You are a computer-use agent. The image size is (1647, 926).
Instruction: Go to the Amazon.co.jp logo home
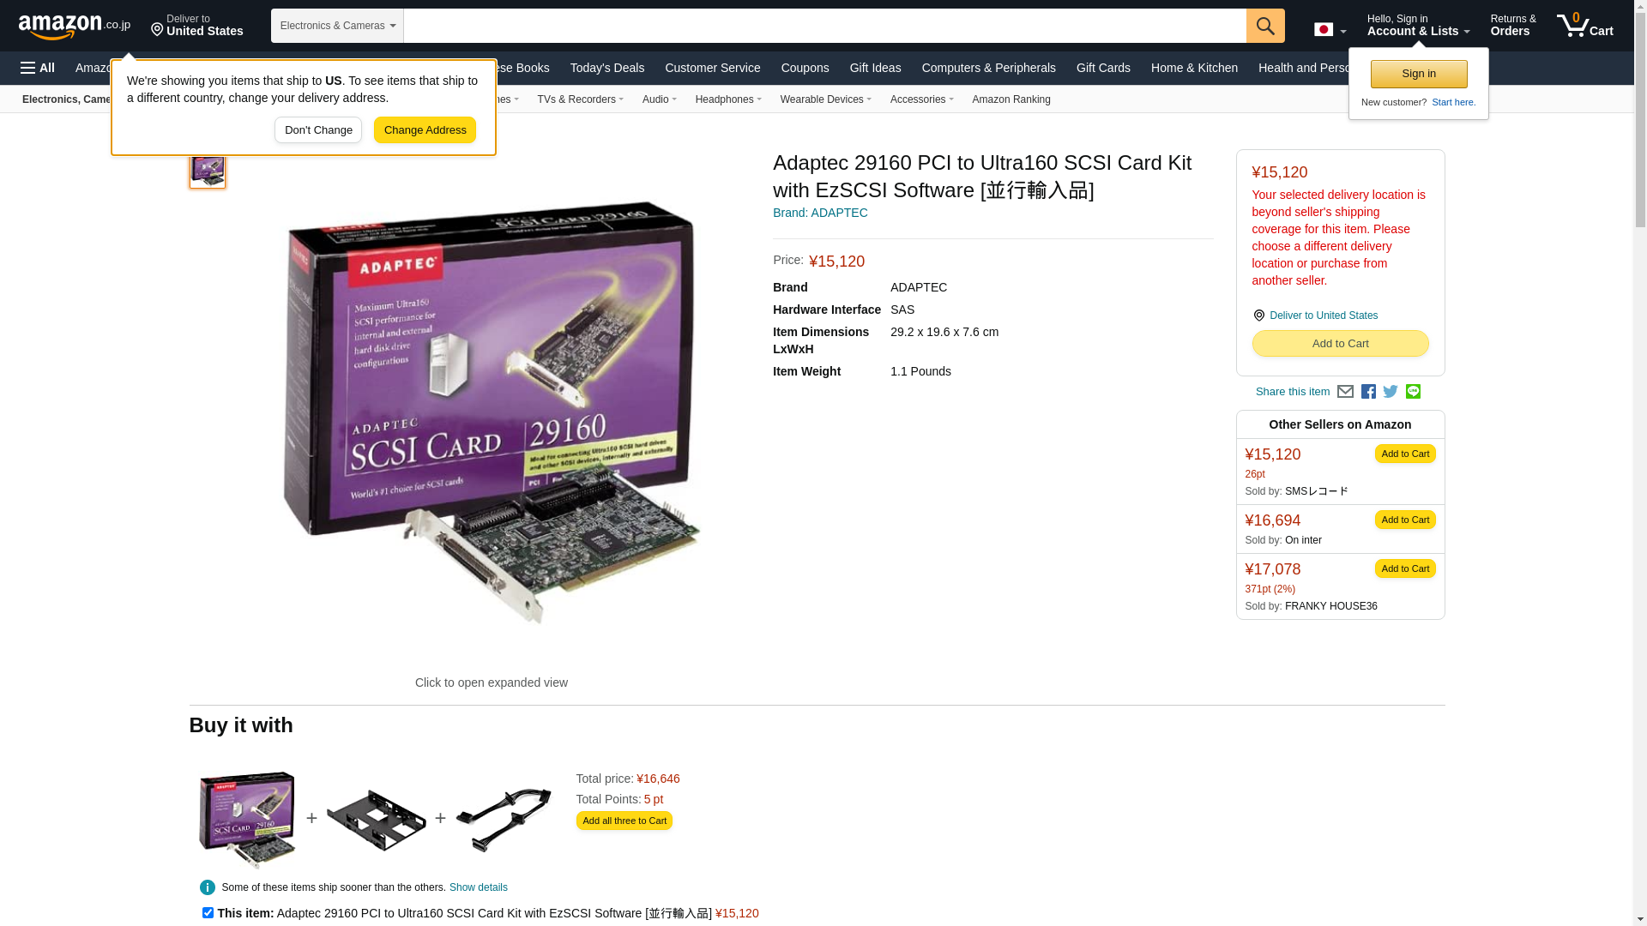click(75, 26)
